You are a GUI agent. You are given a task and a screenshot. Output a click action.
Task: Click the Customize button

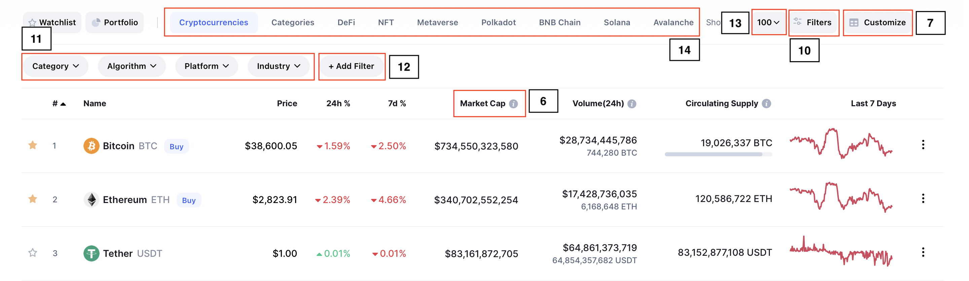[877, 23]
